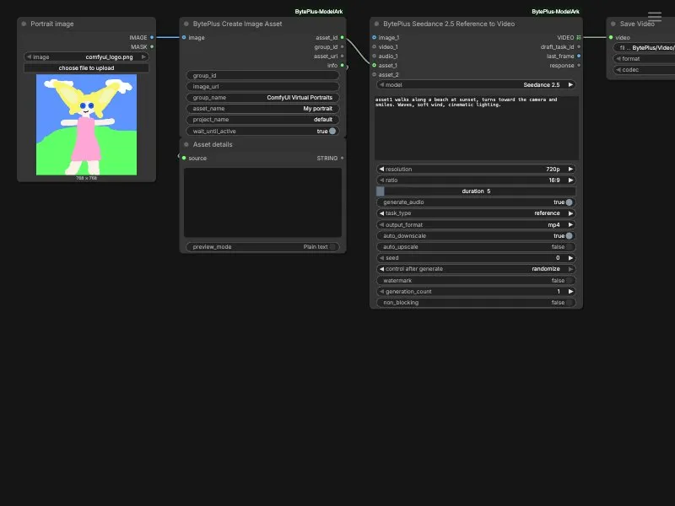This screenshot has height=506, width=675.
Task: Toggle generate_audio switch
Action: coord(569,202)
